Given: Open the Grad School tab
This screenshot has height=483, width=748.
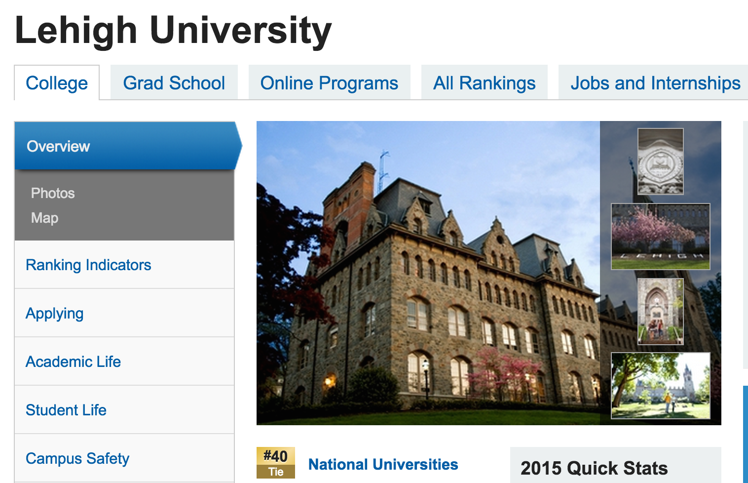Looking at the screenshot, I should [174, 83].
